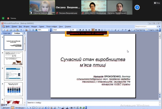
Task: Decrease the list indent level
Action: click(123, 30)
